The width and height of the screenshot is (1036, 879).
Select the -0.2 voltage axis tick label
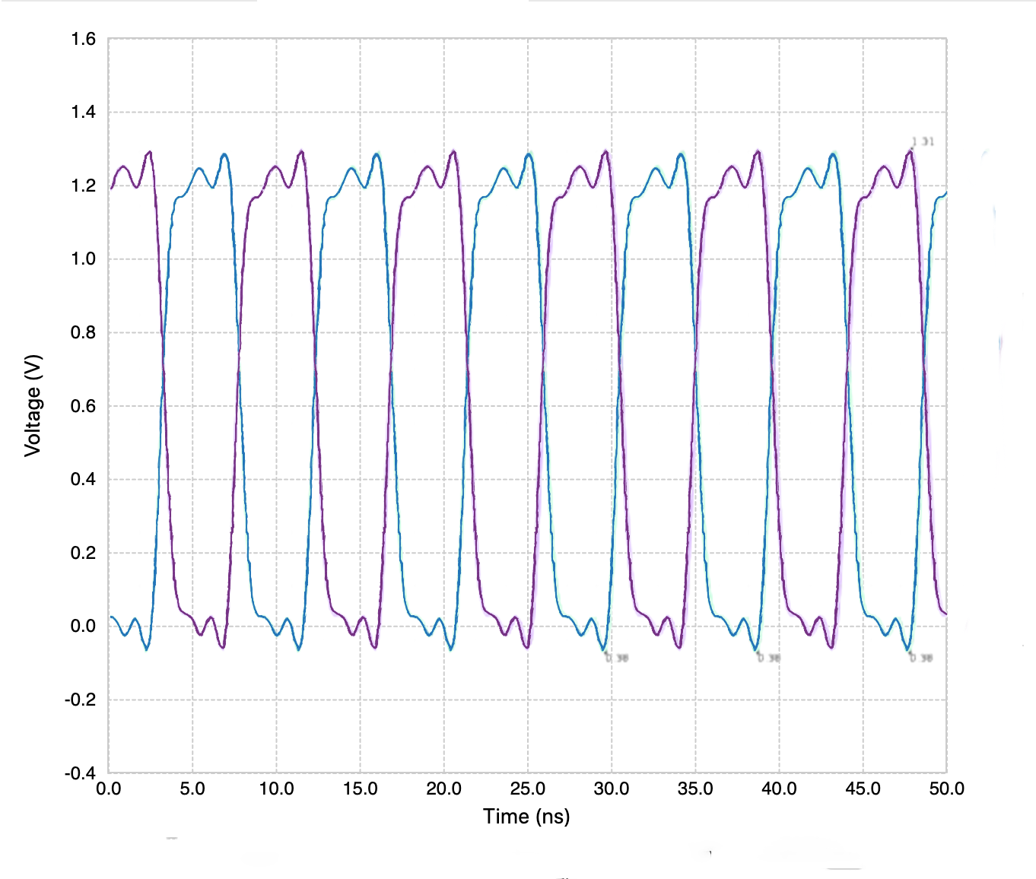(81, 700)
